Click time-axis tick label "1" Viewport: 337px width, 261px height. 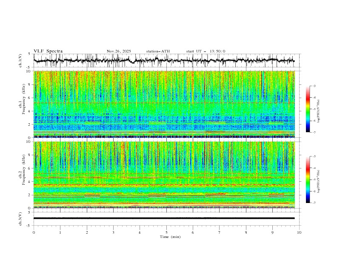point(60,232)
